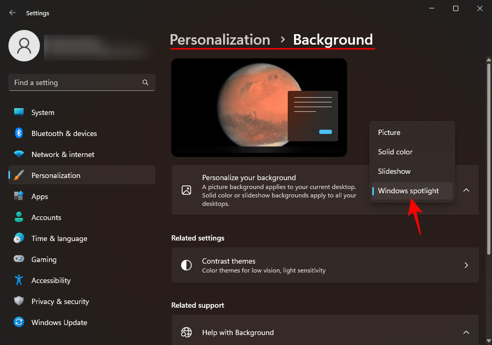Click the Apps icon in sidebar
The height and width of the screenshot is (345, 492).
pos(19,196)
